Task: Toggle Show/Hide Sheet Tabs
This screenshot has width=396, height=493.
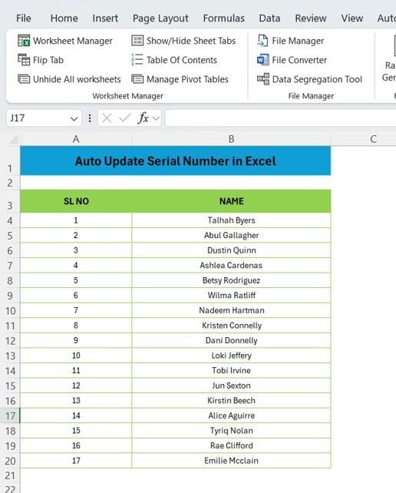Action: tap(183, 41)
